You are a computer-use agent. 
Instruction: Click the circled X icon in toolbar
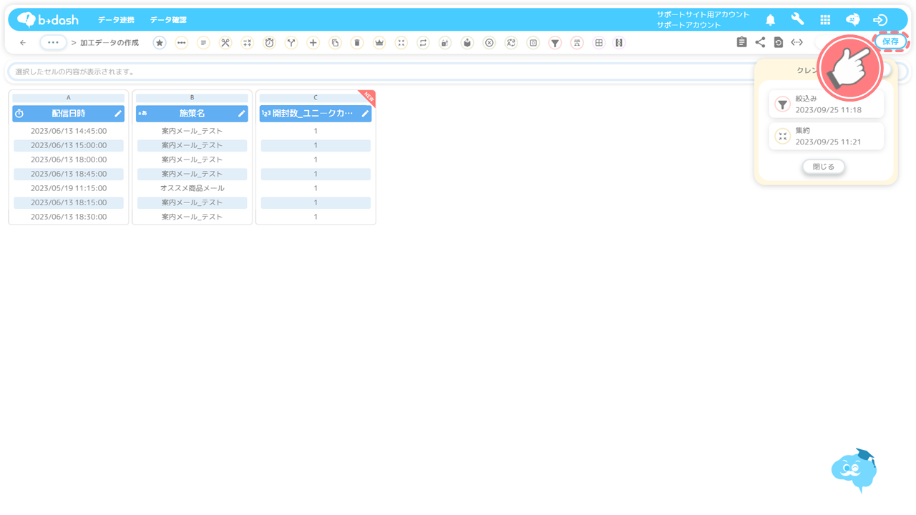click(489, 43)
